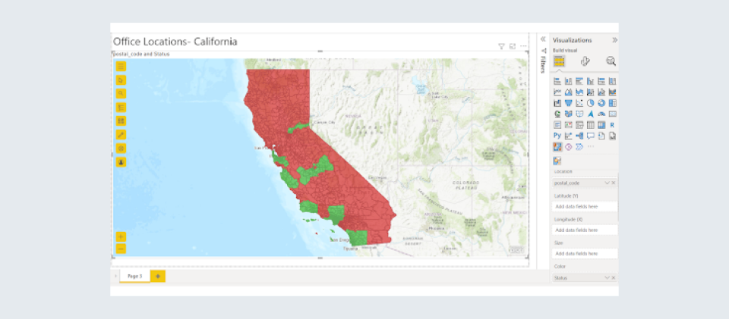Open the map layers list button
729x319 pixels.
121,107
